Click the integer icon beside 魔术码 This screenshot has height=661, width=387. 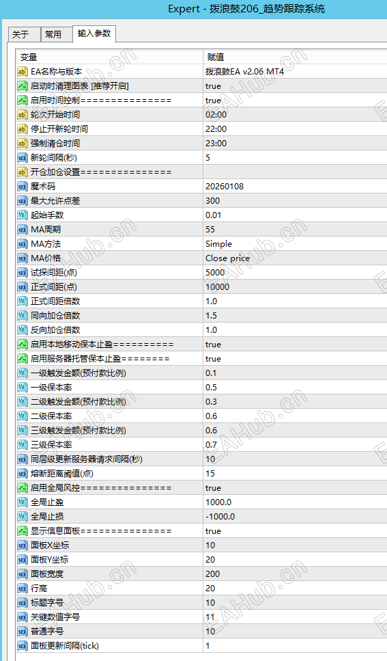23,187
